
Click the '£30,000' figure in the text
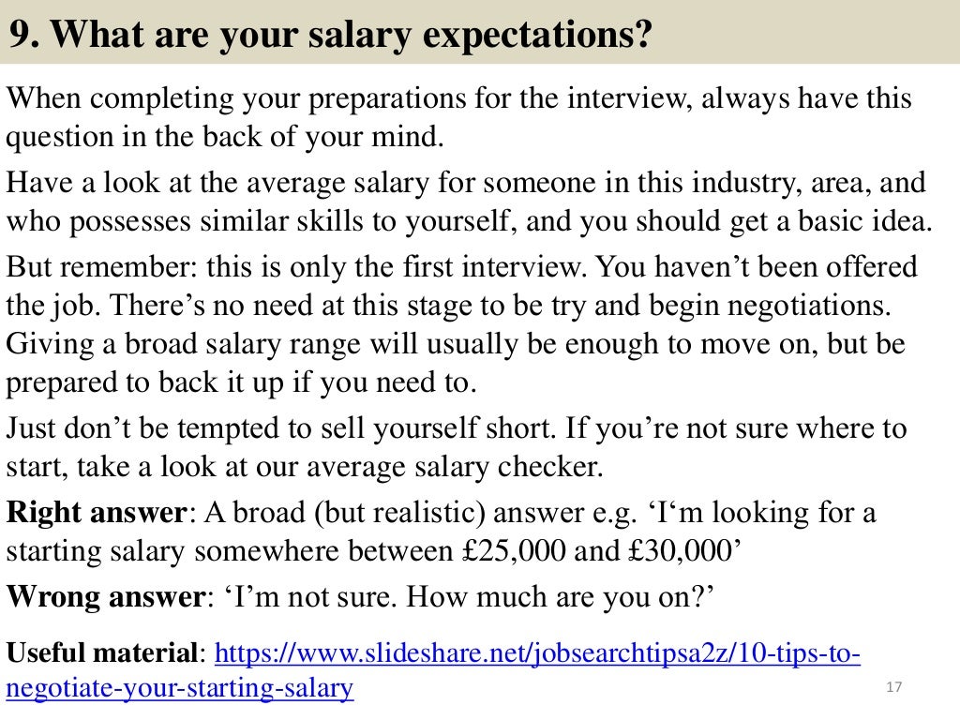681,550
